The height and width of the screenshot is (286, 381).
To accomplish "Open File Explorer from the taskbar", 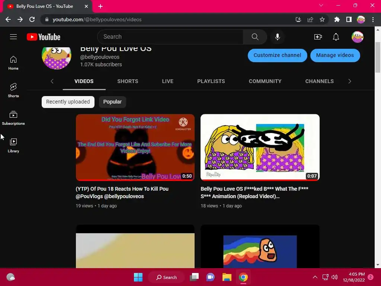I will pos(227,277).
